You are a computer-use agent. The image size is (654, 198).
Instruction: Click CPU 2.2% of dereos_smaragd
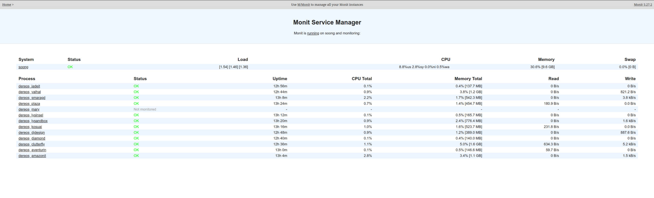point(368,97)
